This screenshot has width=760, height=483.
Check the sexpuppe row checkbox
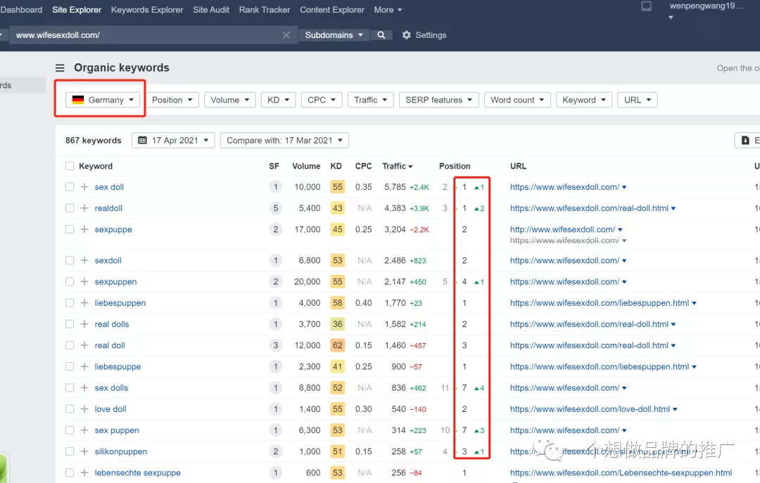tap(70, 230)
